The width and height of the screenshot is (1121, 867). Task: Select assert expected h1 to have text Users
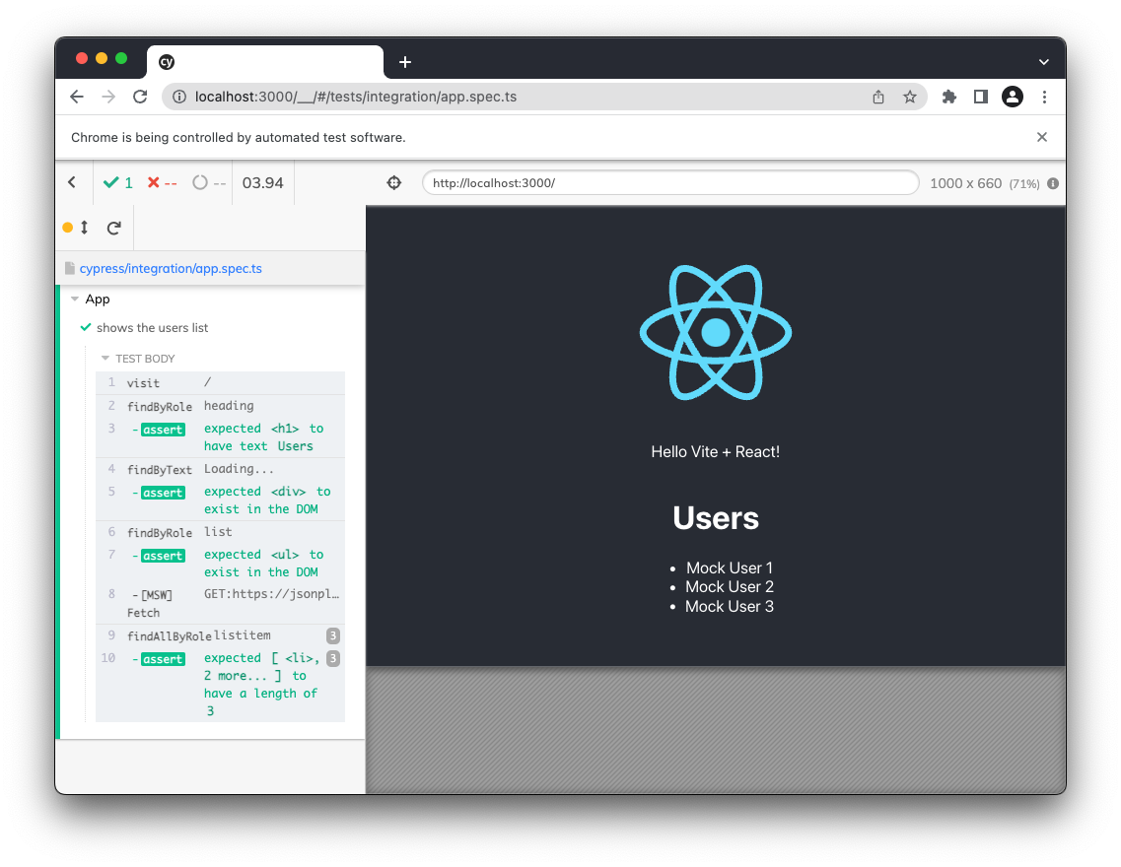tap(220, 437)
